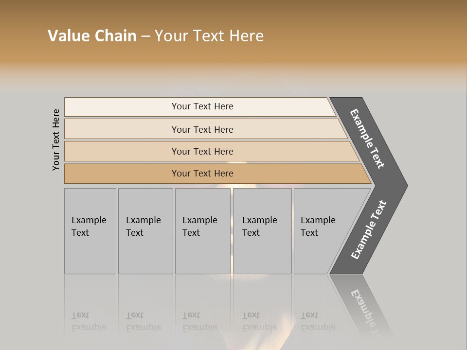Click the reflected text under the leftmost box
467x350 pixels.
point(89,322)
